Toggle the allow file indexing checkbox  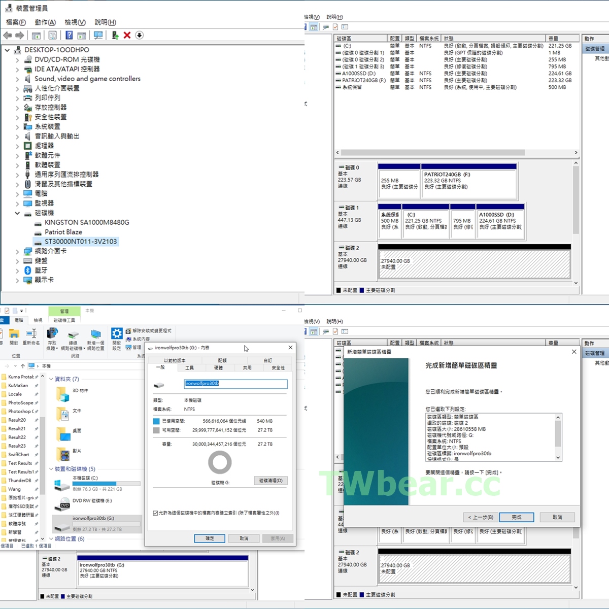[155, 513]
